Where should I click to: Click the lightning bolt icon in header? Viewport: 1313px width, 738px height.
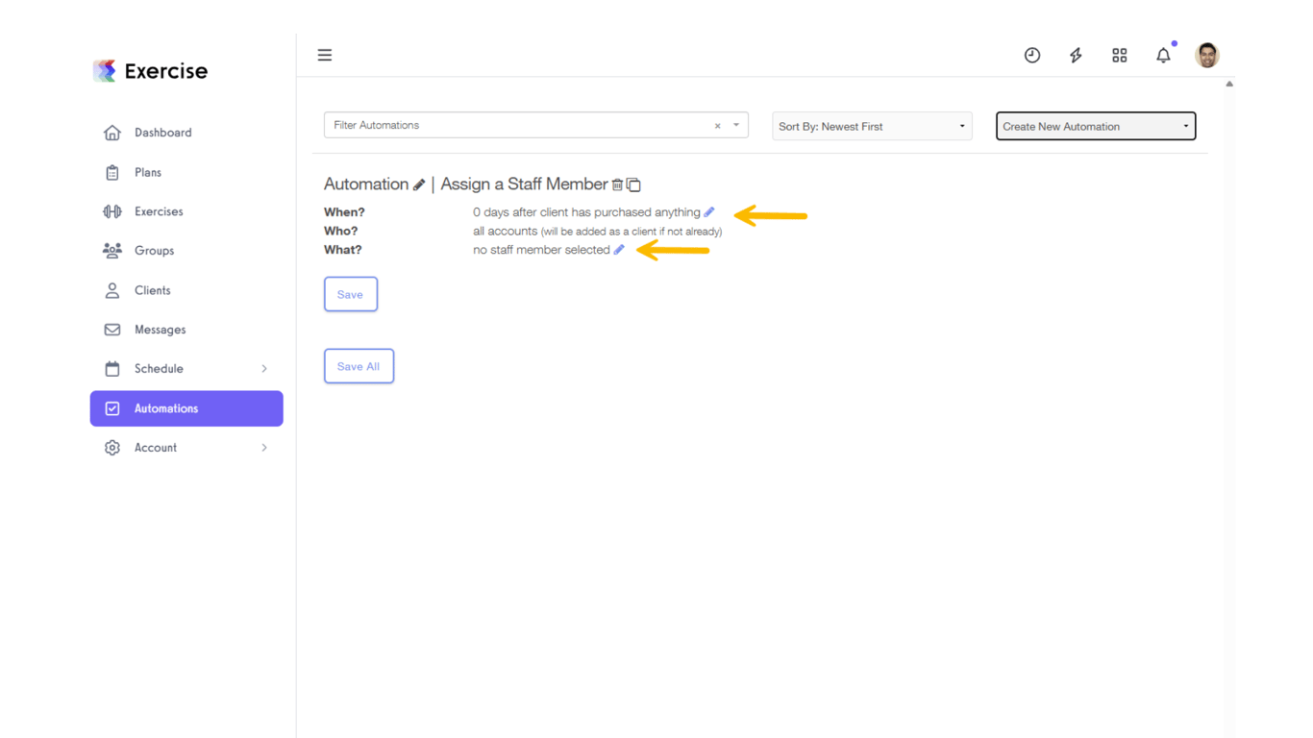click(1076, 55)
